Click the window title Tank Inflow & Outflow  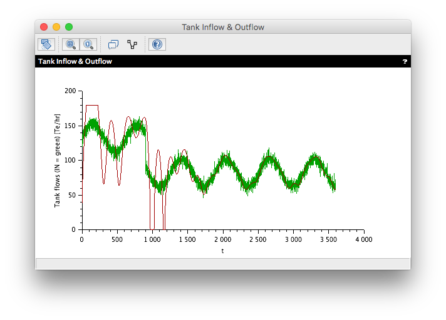coord(223,27)
